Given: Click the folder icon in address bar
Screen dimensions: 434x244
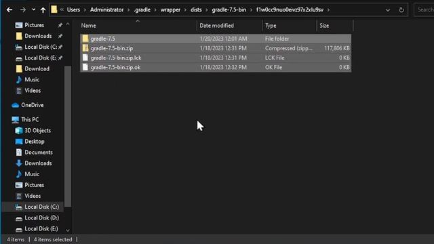Looking at the screenshot, I should (54, 9).
